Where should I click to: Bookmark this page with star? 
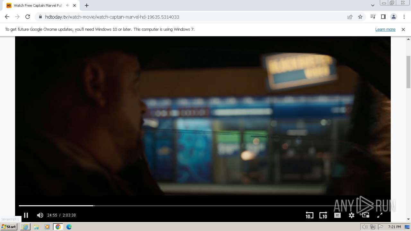click(360, 17)
